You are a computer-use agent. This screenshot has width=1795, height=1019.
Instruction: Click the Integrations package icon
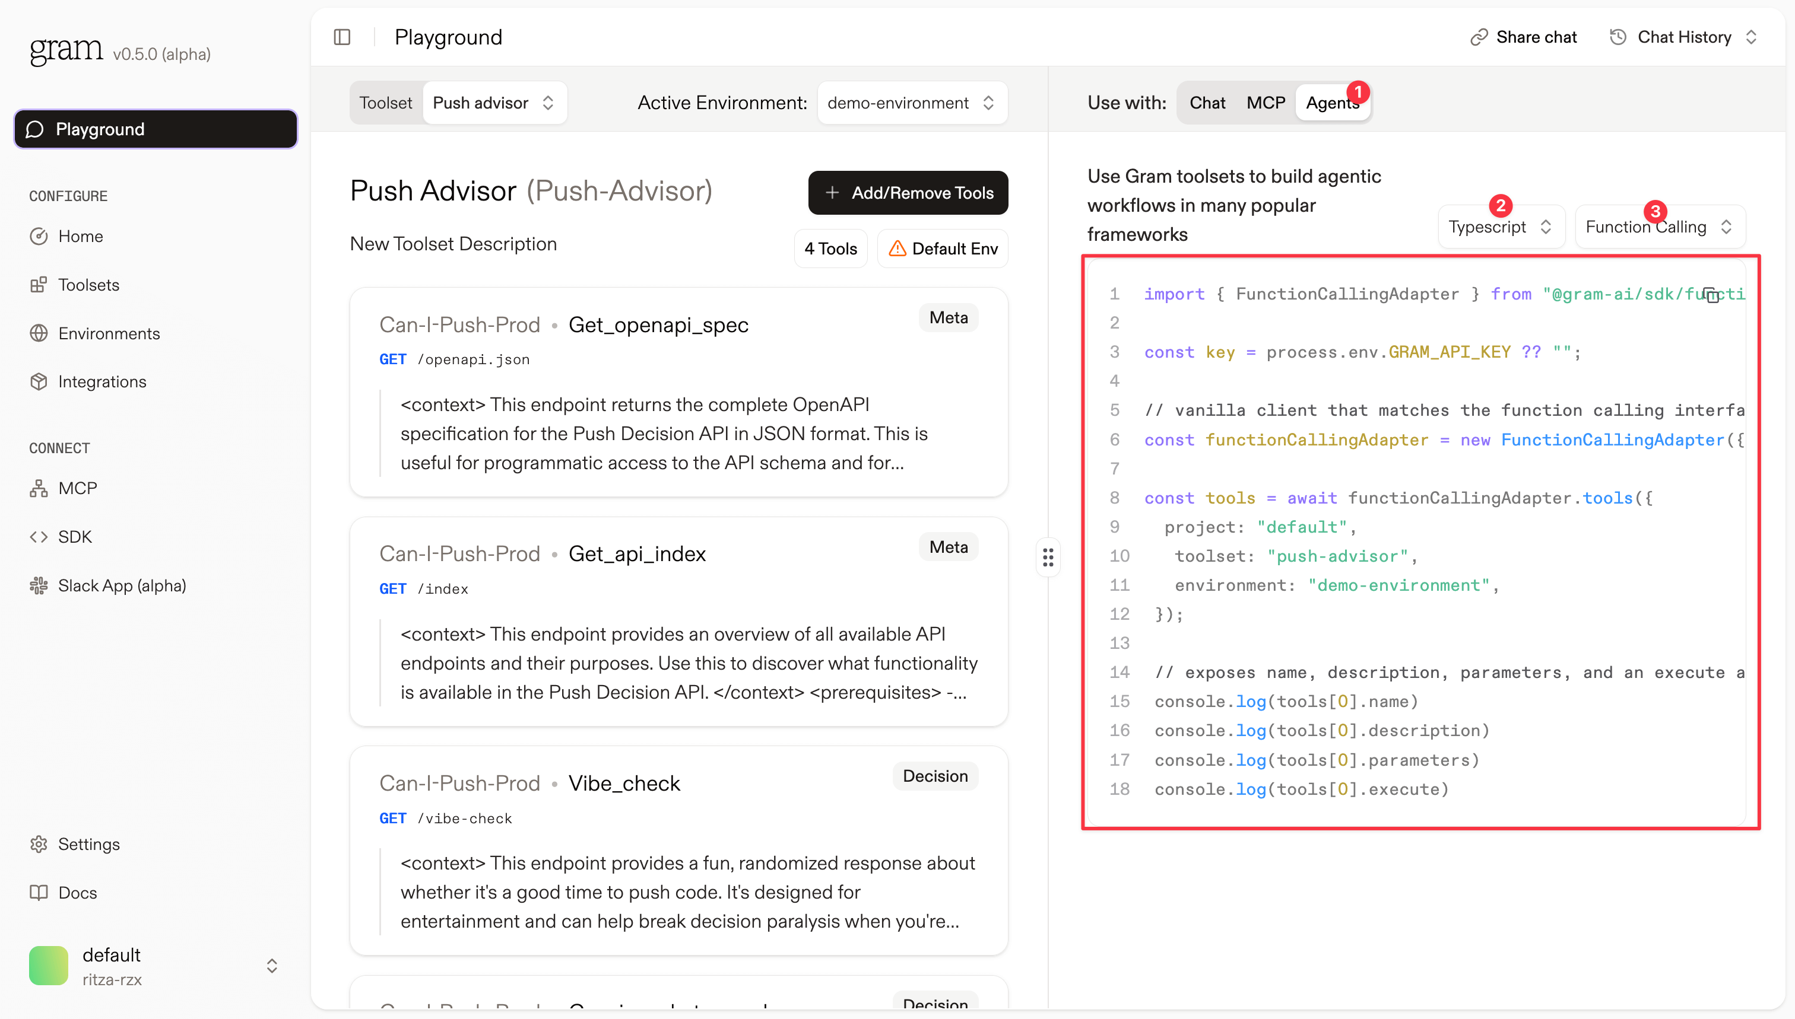[39, 381]
